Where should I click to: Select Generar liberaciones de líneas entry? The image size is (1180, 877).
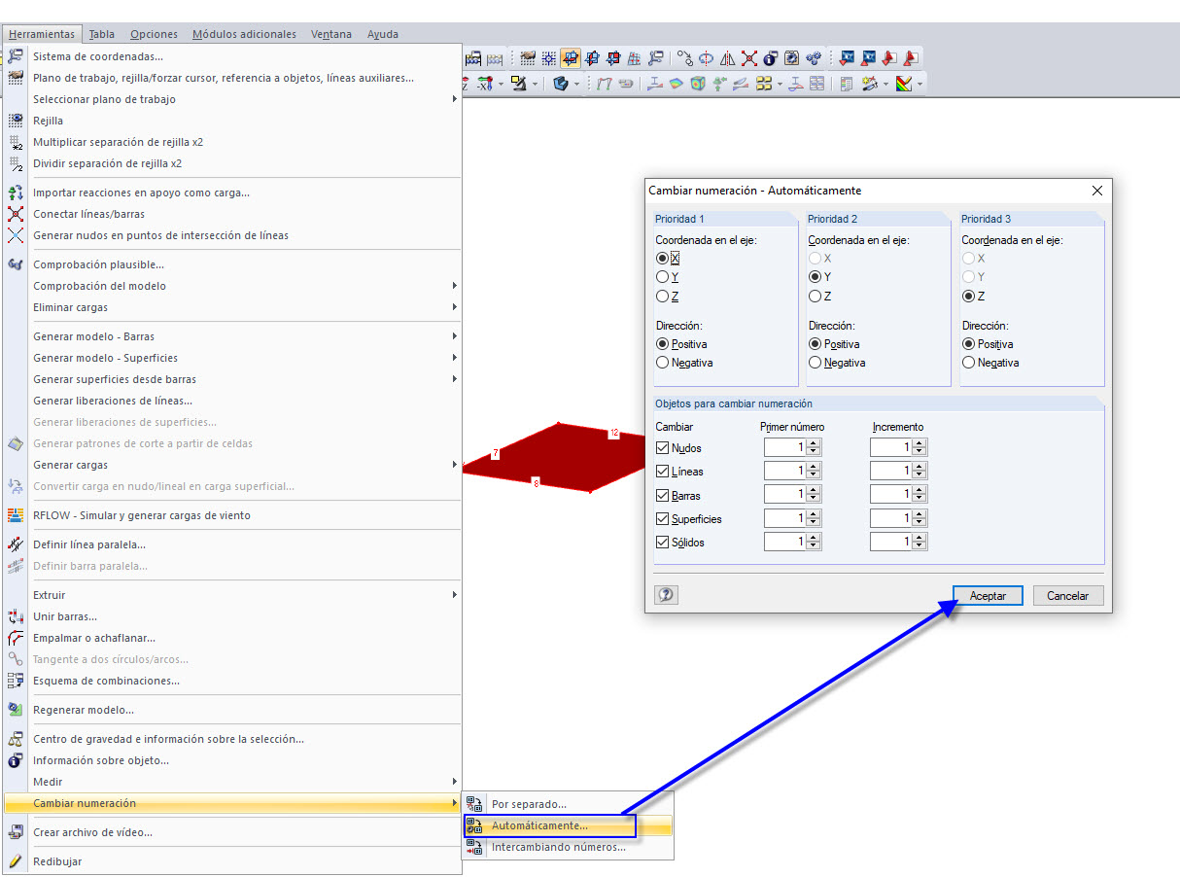pyautogui.click(x=233, y=401)
